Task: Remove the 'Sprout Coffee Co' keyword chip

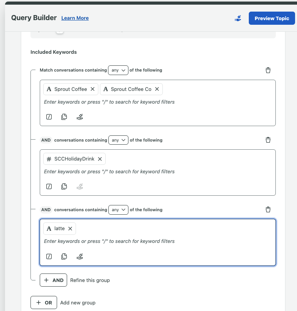Action: tap(157, 89)
